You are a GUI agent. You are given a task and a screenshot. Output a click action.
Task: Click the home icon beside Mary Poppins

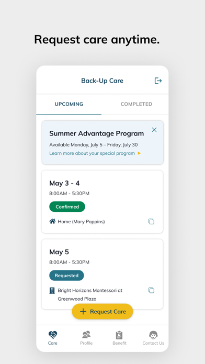[52, 221]
